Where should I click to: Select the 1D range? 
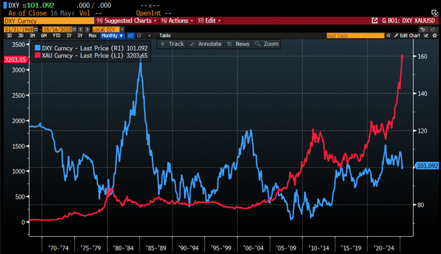tap(9, 36)
